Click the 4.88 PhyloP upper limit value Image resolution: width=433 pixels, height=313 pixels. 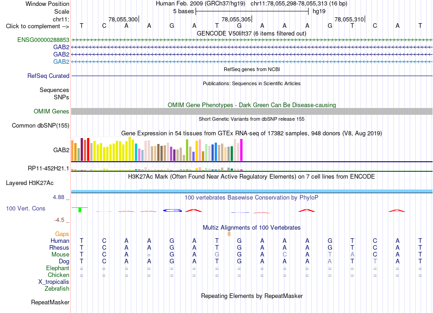click(x=58, y=197)
